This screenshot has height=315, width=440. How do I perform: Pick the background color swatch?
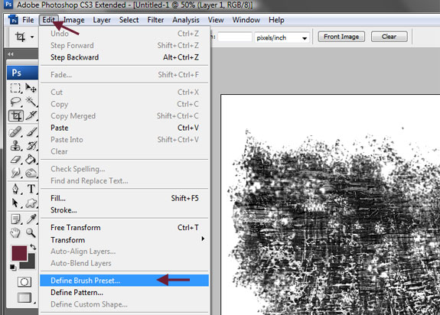31,264
